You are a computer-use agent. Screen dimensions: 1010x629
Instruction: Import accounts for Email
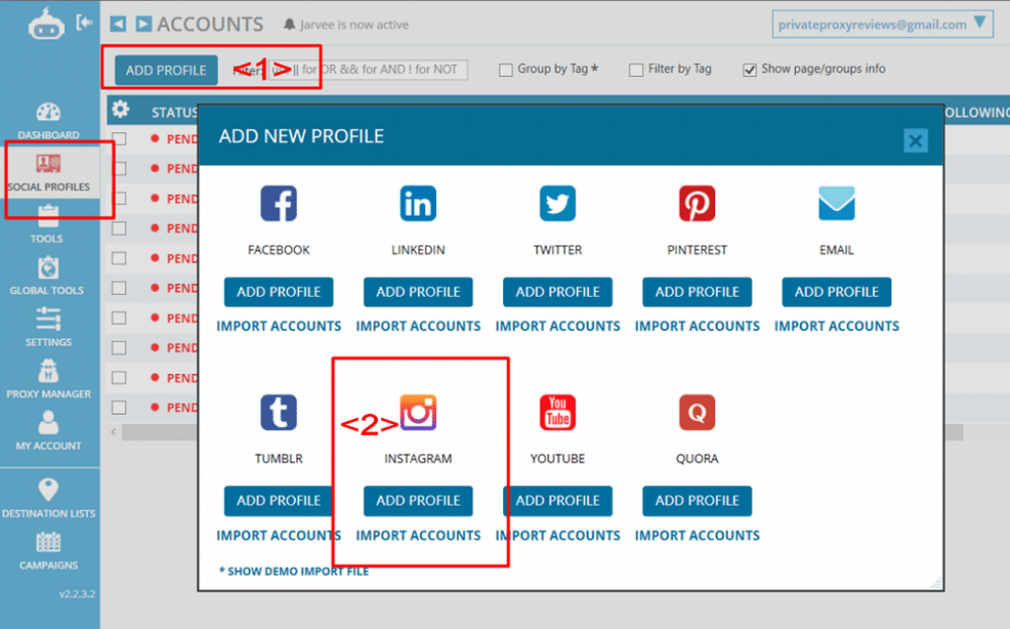click(x=836, y=326)
